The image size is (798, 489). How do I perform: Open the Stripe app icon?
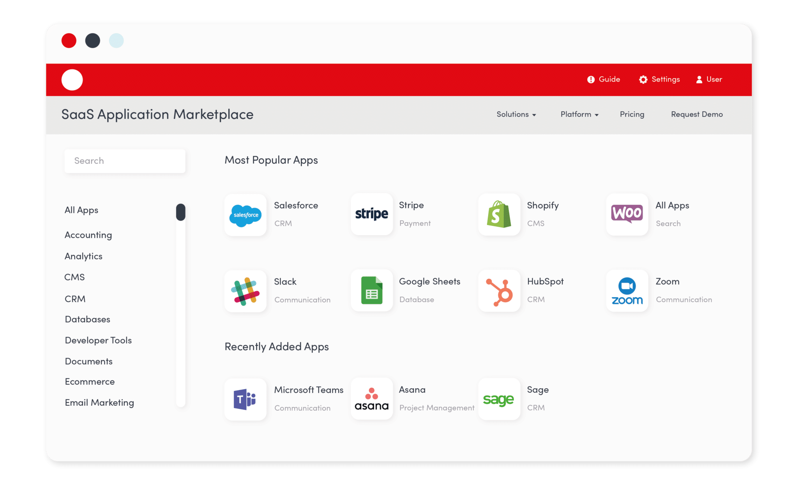tap(372, 214)
